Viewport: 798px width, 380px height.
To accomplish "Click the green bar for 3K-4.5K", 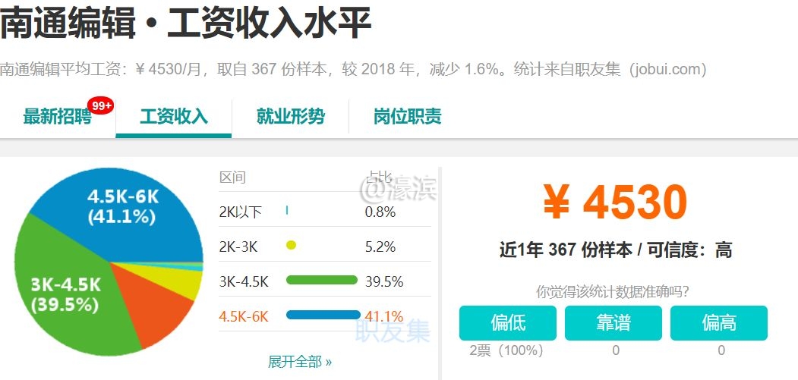I will tap(322, 280).
